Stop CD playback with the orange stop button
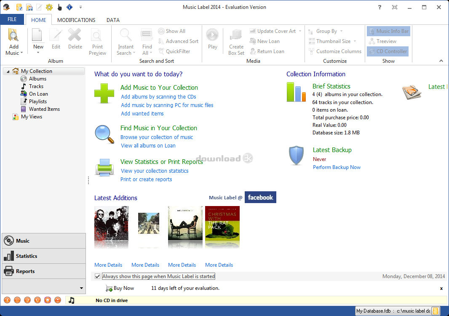 [x=48, y=300]
